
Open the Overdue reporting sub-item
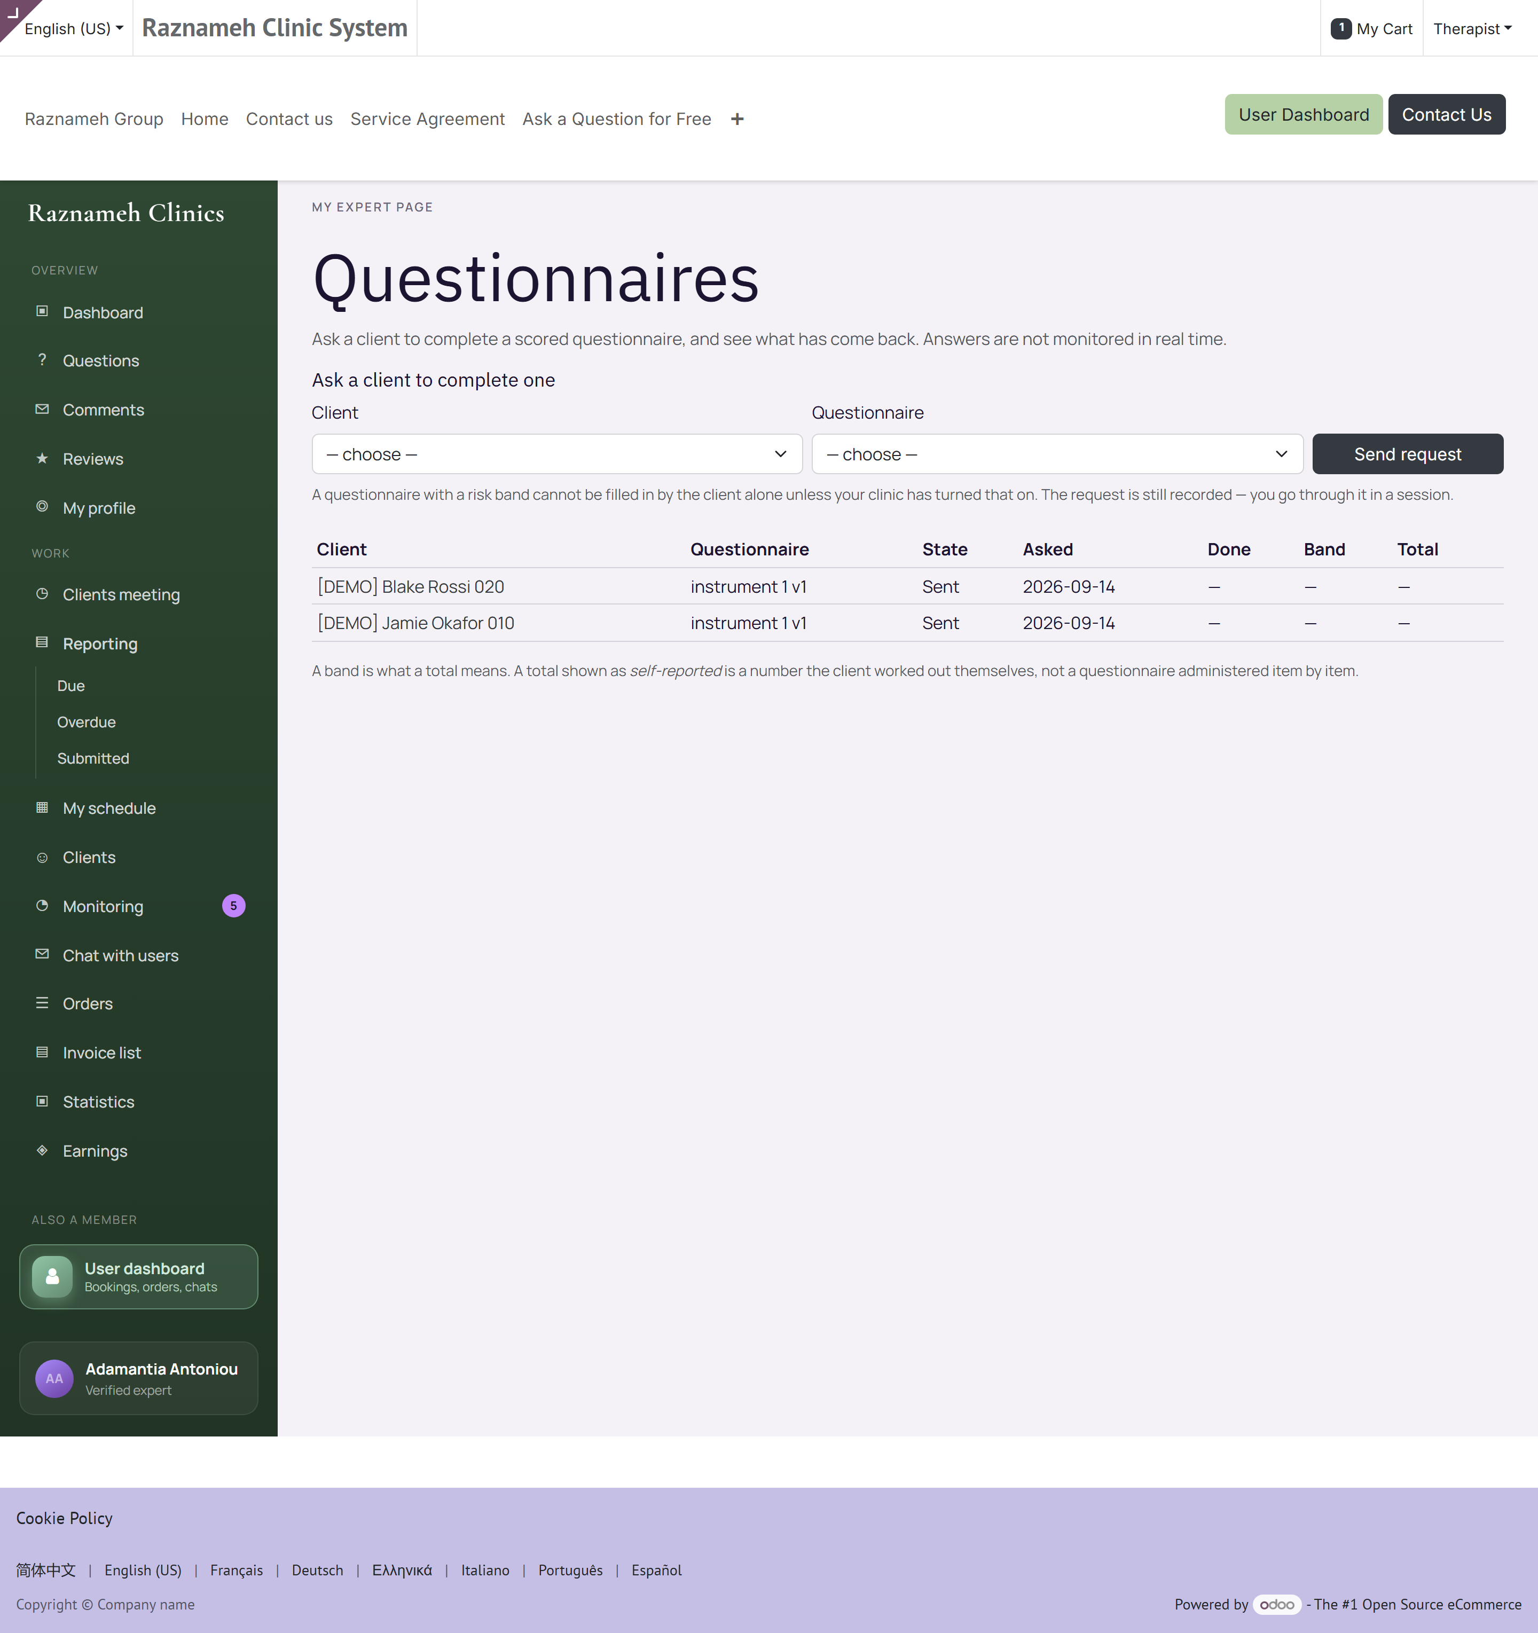(x=87, y=722)
